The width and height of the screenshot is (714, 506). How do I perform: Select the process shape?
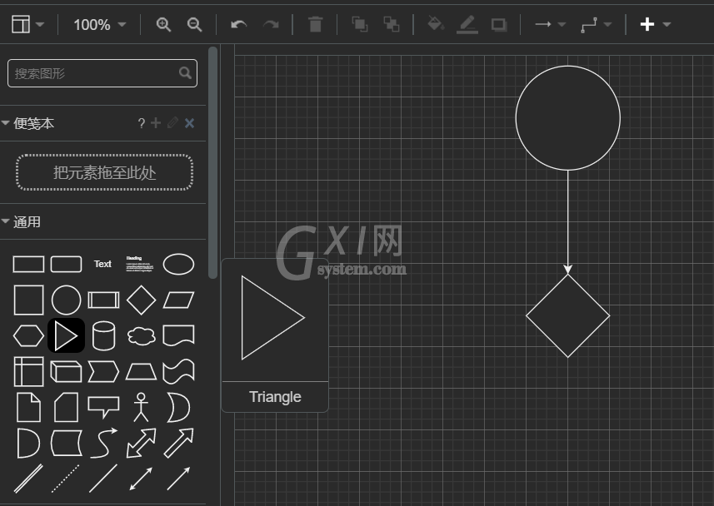tap(103, 300)
